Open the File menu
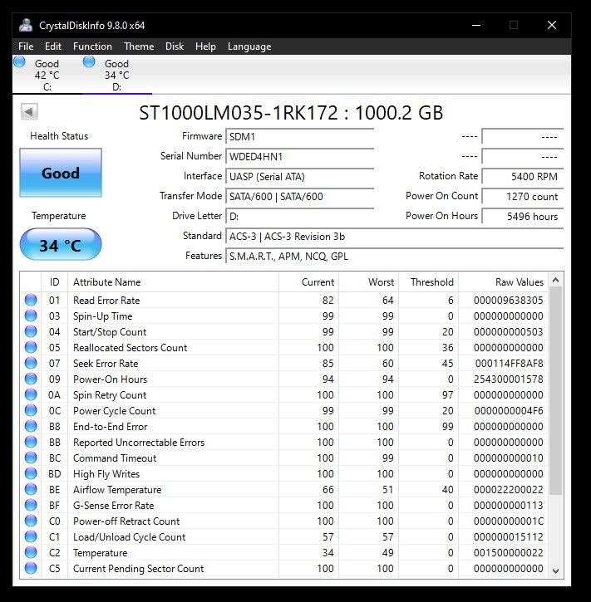This screenshot has height=602, width=591. click(x=26, y=46)
